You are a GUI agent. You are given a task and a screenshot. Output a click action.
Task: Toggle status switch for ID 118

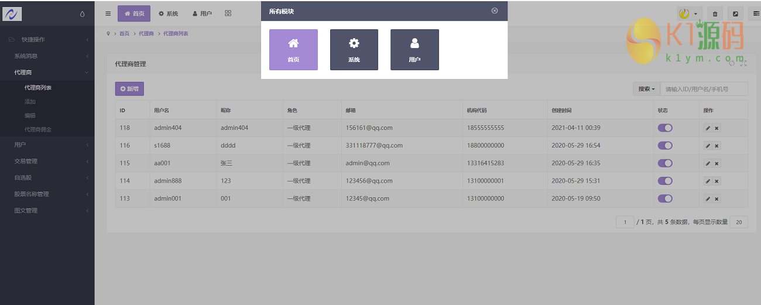[x=665, y=128]
